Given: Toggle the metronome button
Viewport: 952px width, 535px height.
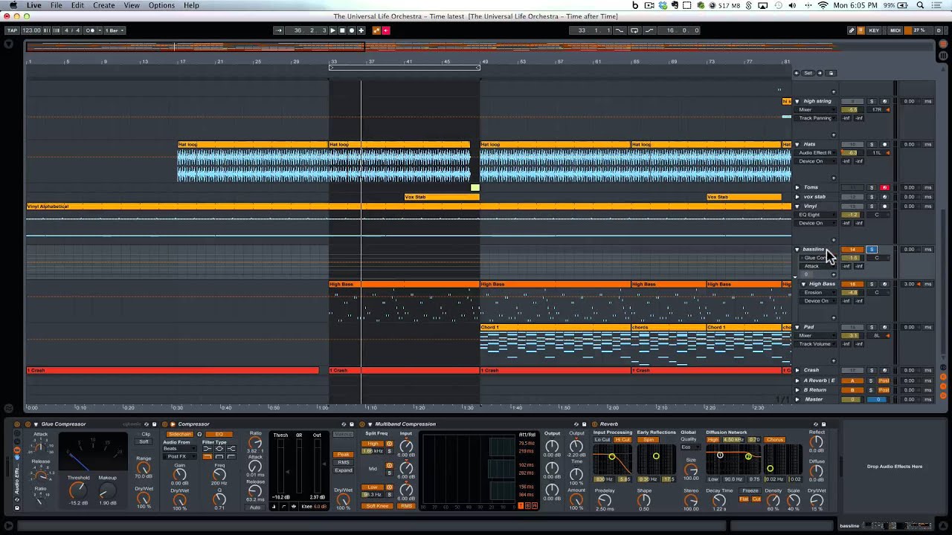Looking at the screenshot, I should pos(91,30).
